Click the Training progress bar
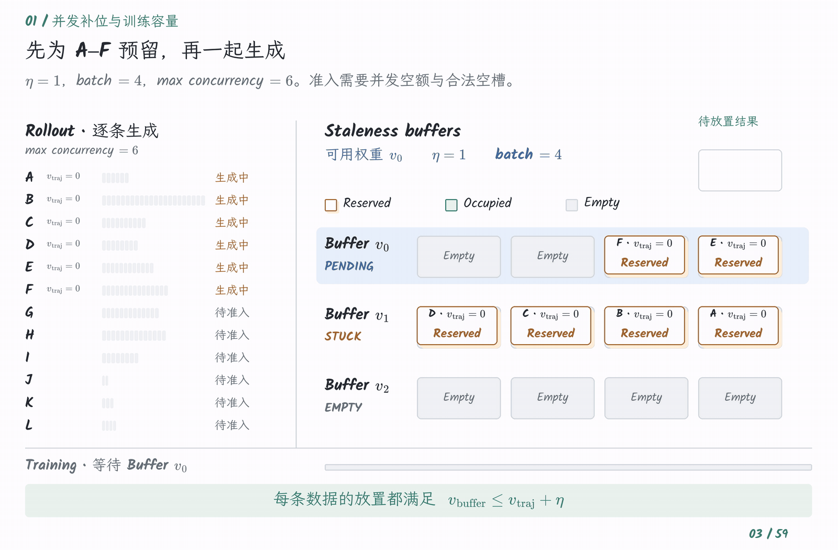 pyautogui.click(x=568, y=467)
